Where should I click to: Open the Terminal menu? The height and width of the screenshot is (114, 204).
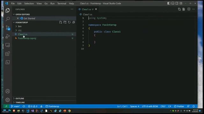coord(62,3)
